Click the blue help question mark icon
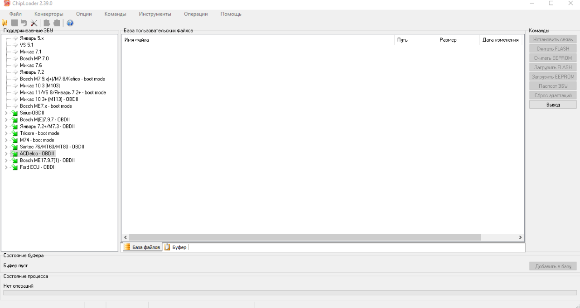The width and height of the screenshot is (580, 308). pyautogui.click(x=70, y=23)
